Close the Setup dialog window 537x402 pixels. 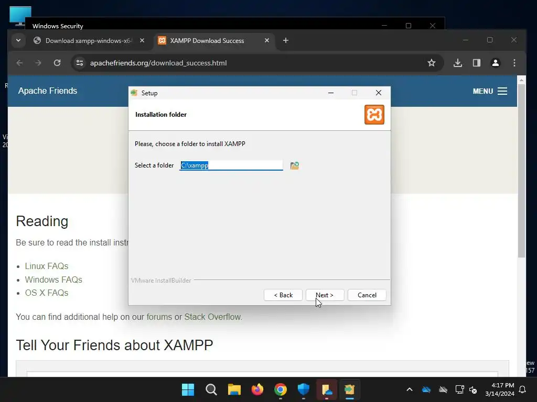pos(379,93)
